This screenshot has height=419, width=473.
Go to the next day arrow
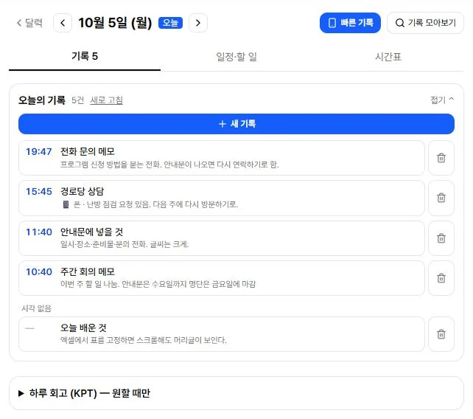coord(198,23)
